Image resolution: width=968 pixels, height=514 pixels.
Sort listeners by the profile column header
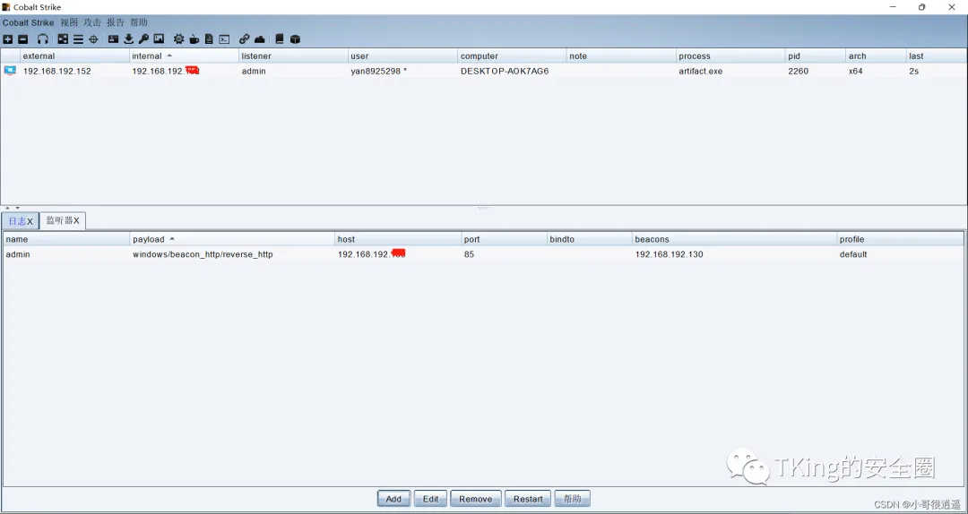(x=900, y=239)
